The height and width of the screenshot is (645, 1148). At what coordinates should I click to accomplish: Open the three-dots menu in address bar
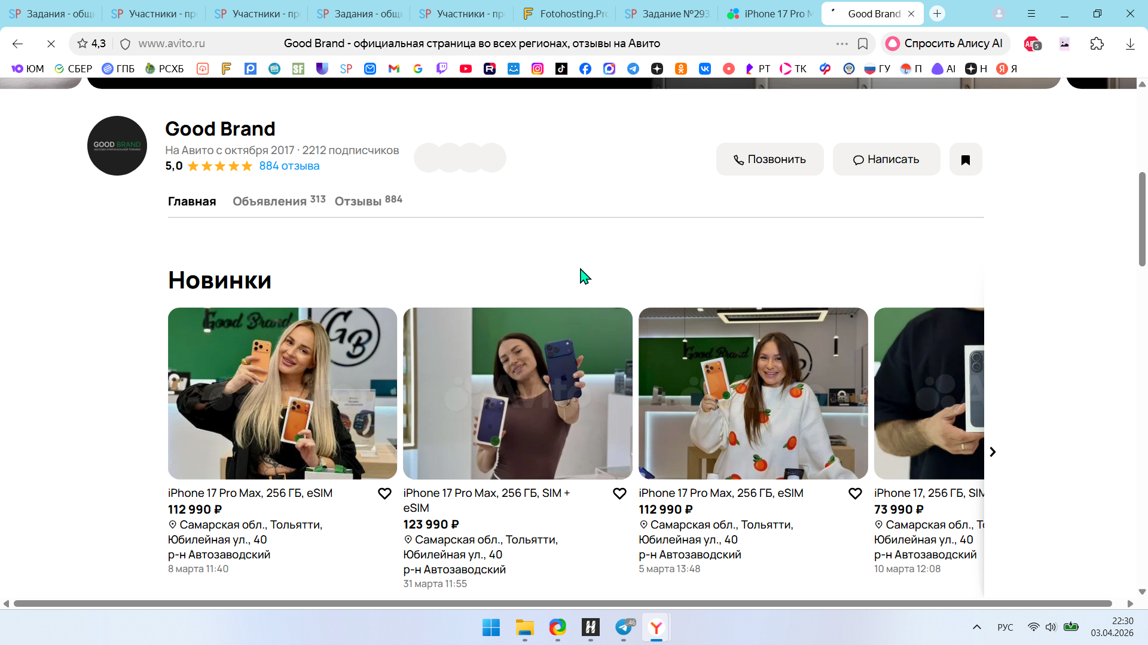pyautogui.click(x=842, y=44)
